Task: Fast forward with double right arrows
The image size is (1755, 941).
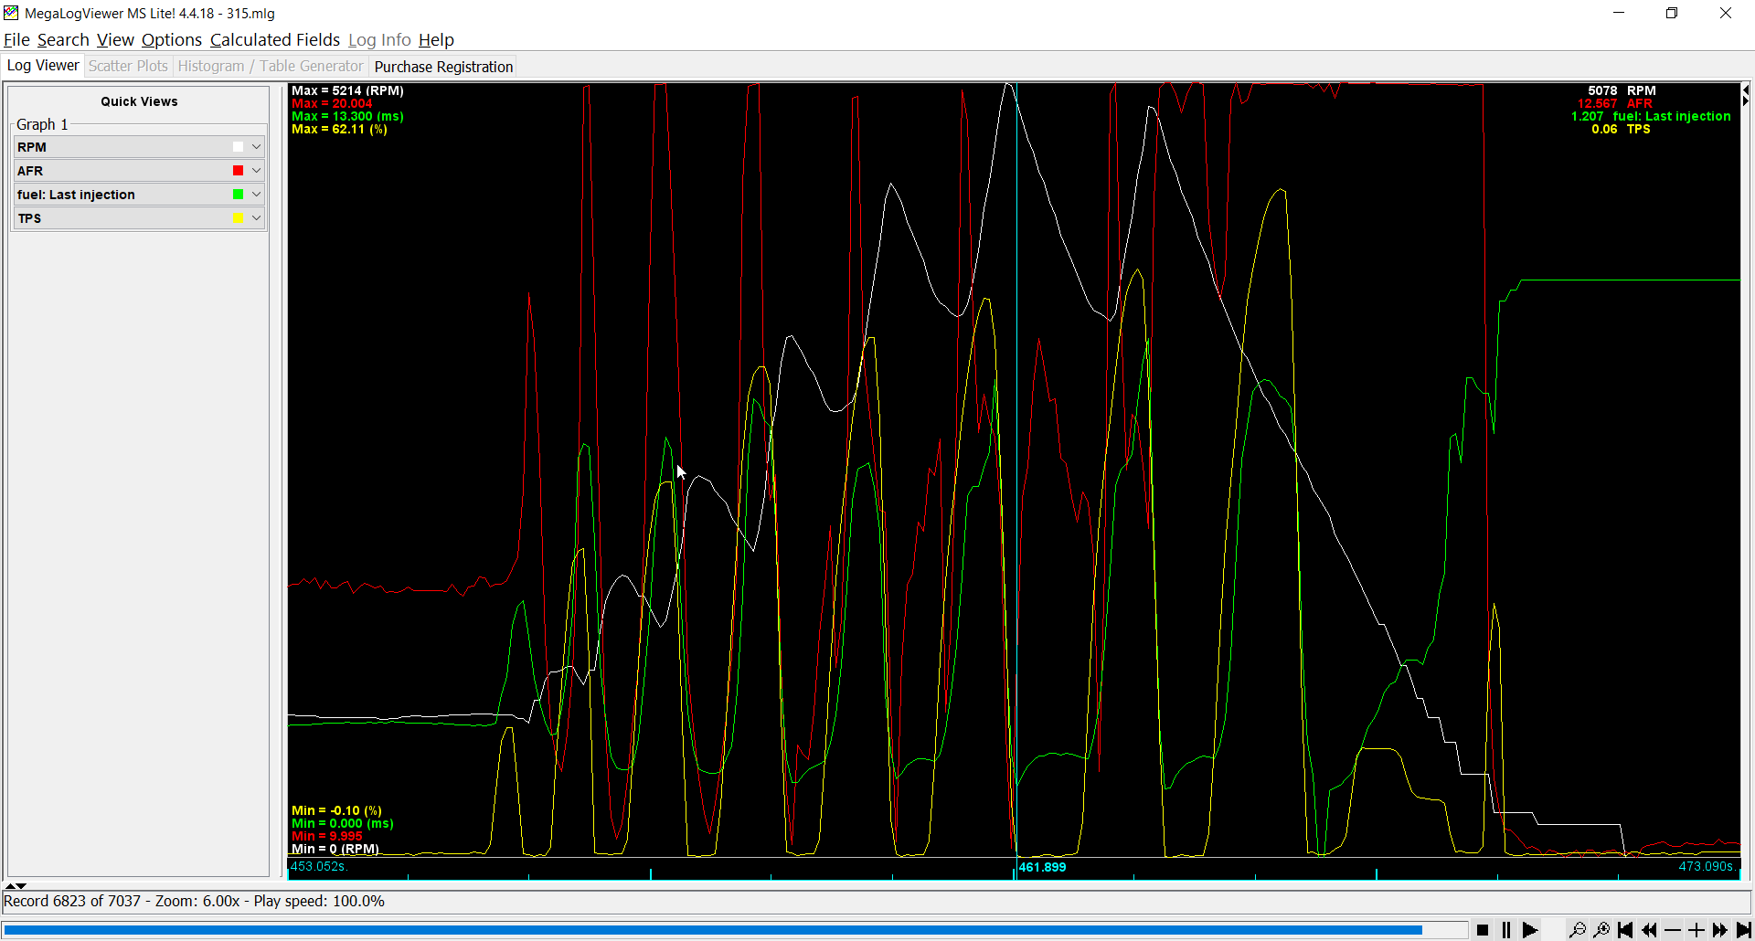Action: 1720,930
